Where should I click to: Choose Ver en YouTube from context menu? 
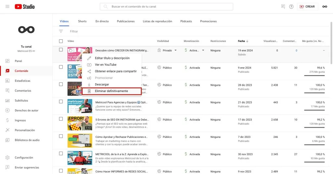coord(112,65)
